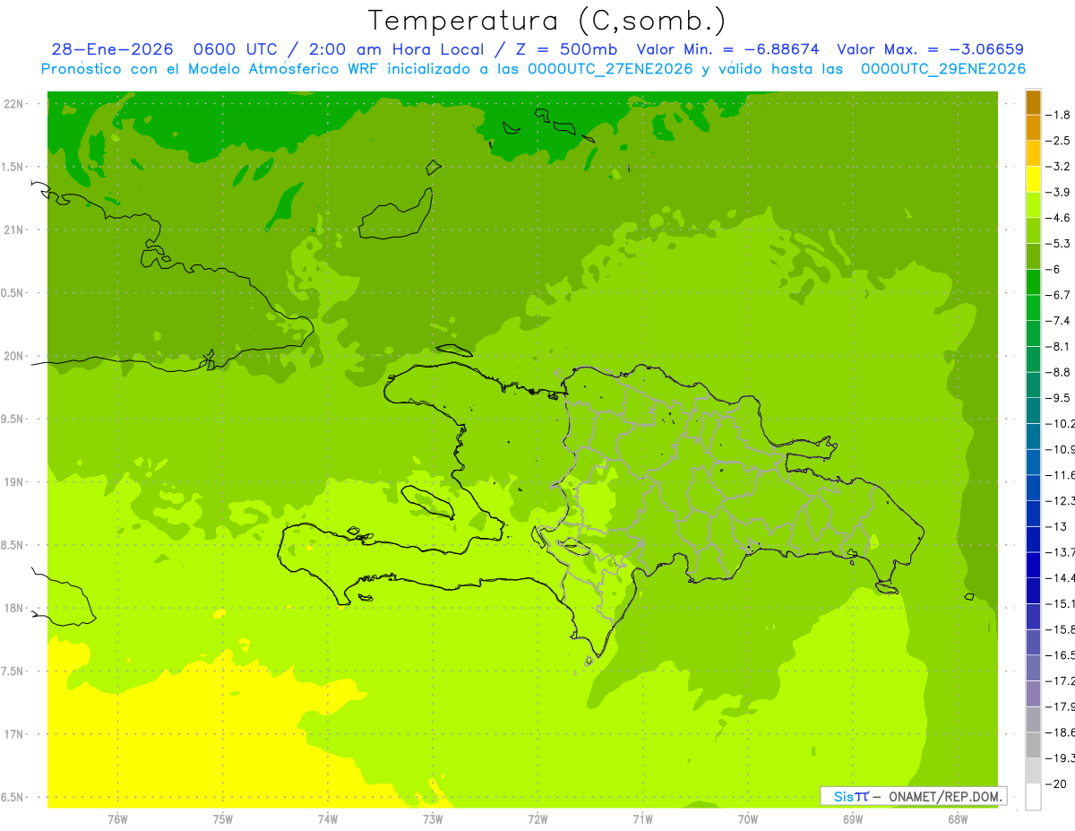Click the '-6.7' colorbar label
The image size is (1075, 831).
tap(1060, 295)
